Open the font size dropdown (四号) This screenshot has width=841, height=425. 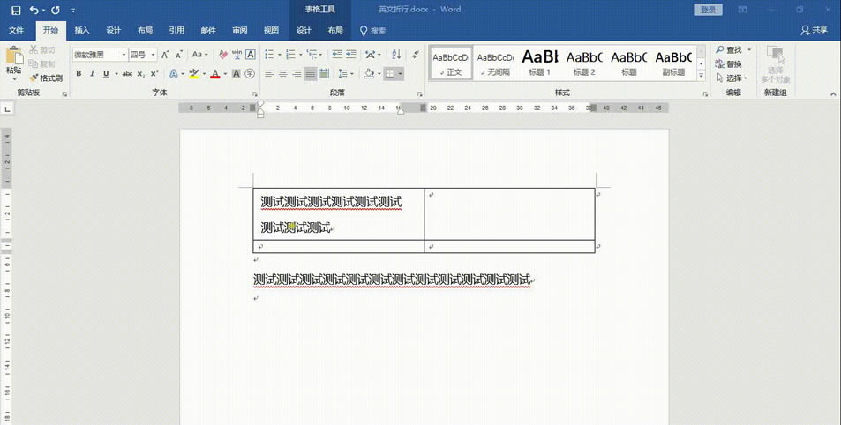153,55
